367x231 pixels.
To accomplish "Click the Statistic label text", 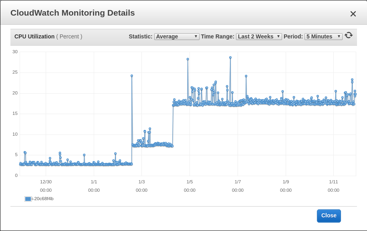I will pos(141,36).
